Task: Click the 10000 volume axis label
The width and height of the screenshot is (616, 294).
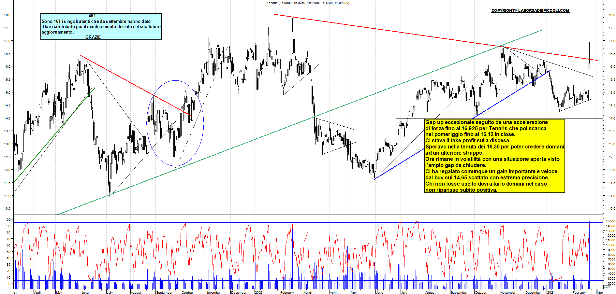Action: (x=610, y=245)
